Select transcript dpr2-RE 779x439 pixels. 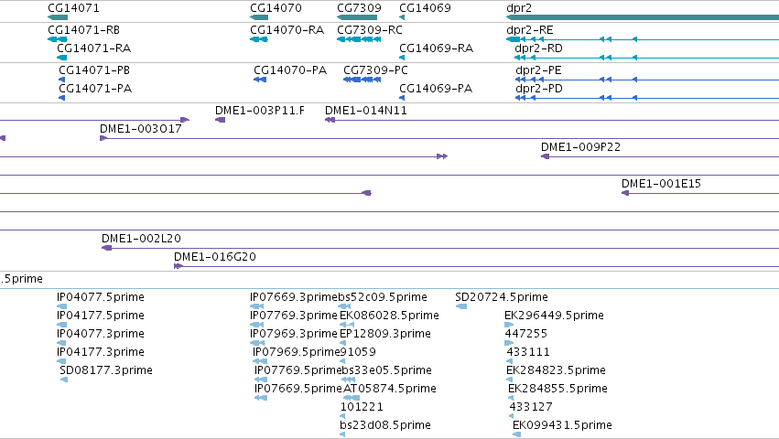[x=530, y=30]
